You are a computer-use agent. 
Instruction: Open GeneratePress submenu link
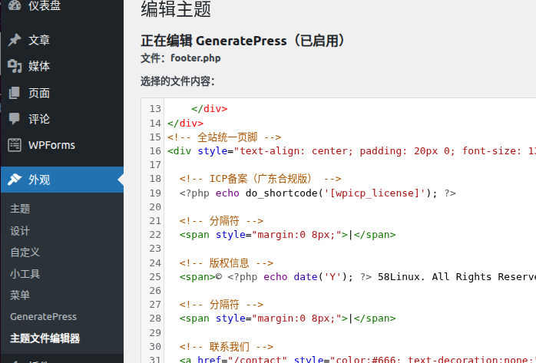[43, 316]
